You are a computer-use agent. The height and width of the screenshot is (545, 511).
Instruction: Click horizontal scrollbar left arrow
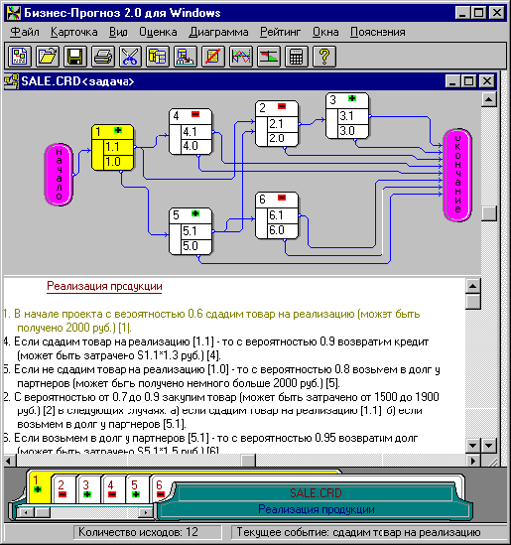[10, 461]
